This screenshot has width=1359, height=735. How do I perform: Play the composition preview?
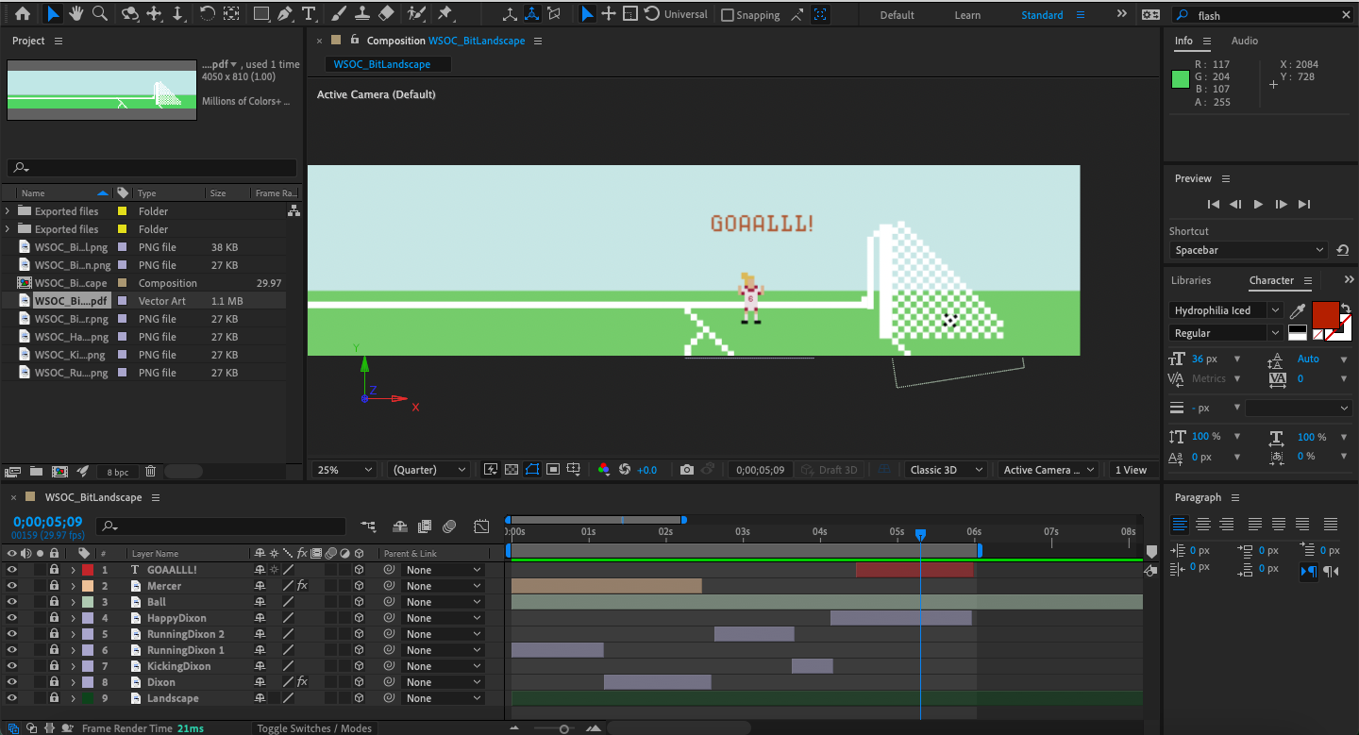point(1258,204)
